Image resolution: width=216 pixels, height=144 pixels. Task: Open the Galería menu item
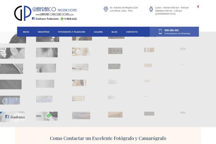98,32
